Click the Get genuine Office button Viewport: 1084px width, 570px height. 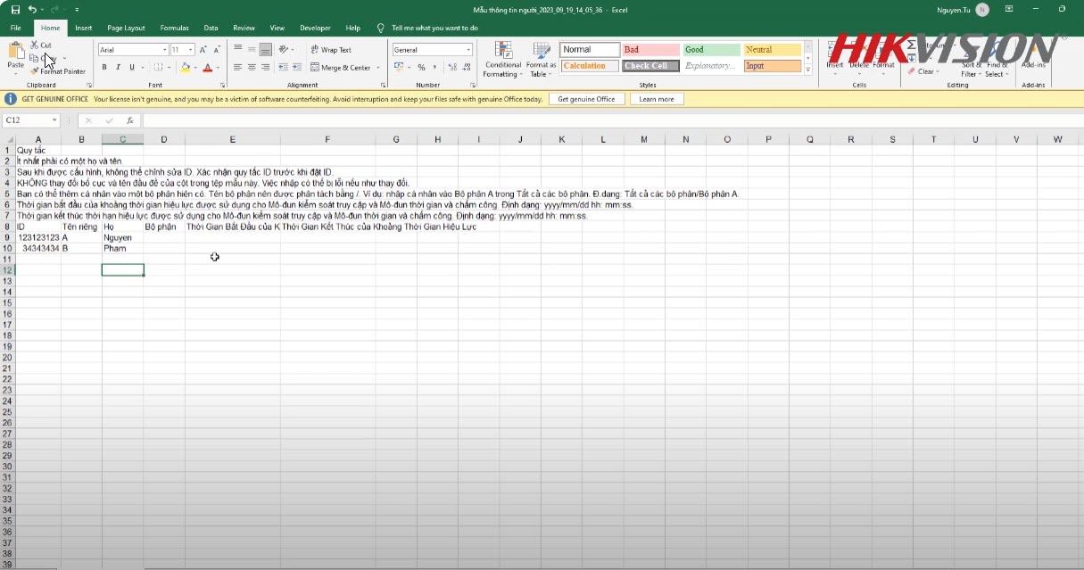point(586,99)
